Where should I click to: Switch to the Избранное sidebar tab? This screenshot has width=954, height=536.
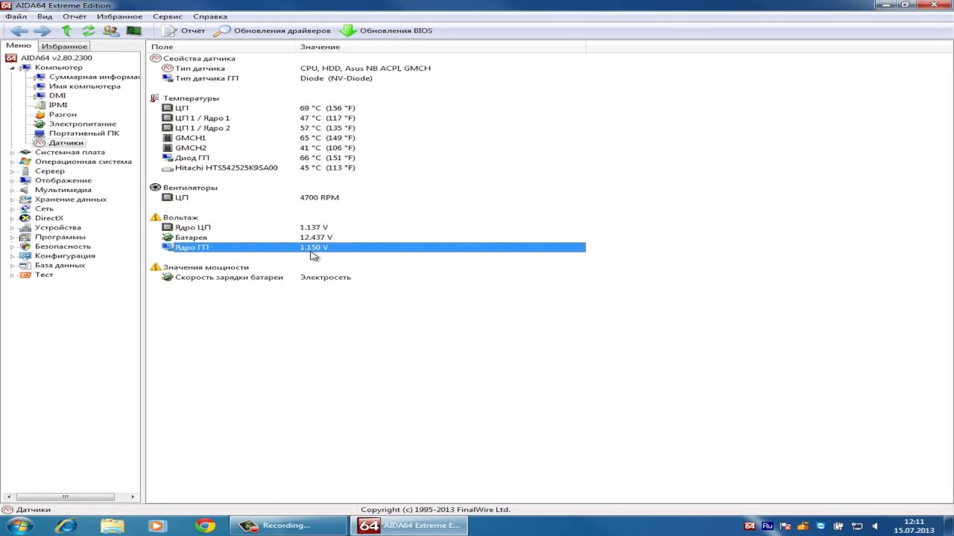pos(64,46)
